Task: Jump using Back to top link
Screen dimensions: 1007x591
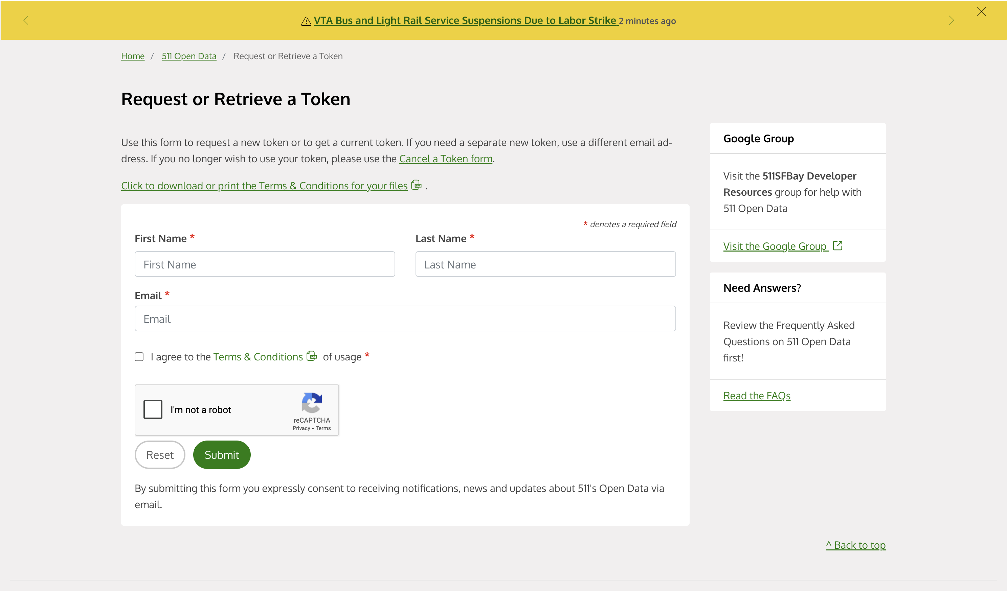Action: coord(856,545)
